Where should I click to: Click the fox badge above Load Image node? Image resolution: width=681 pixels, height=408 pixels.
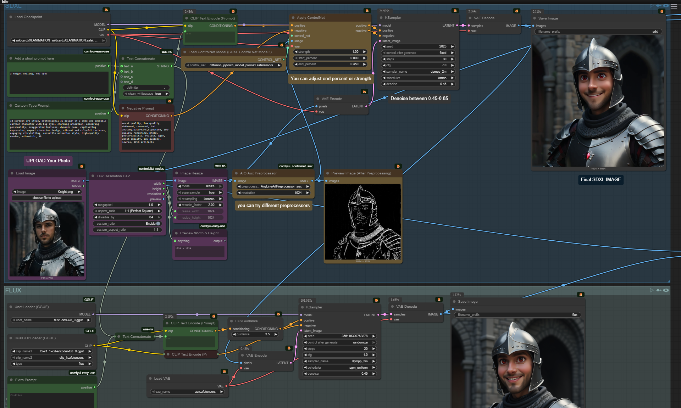[82, 166]
